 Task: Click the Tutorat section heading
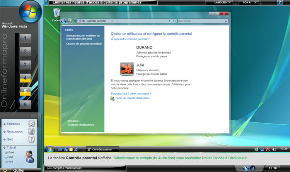pyautogui.click(x=11, y=148)
